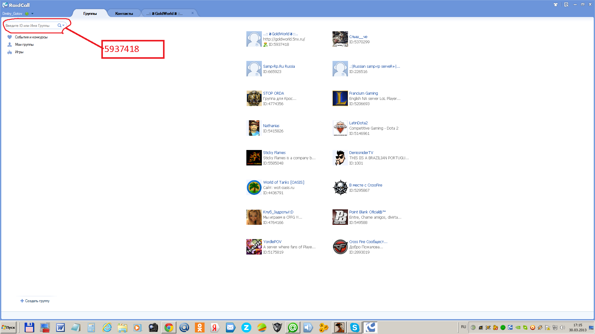Open World of Tanks [OASIS] group
The image size is (595, 334).
(284, 182)
